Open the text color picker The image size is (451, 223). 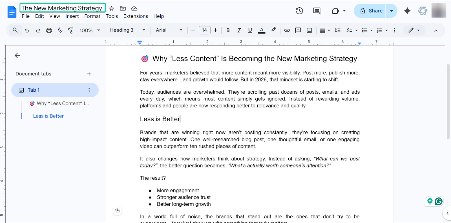[x=262, y=30]
